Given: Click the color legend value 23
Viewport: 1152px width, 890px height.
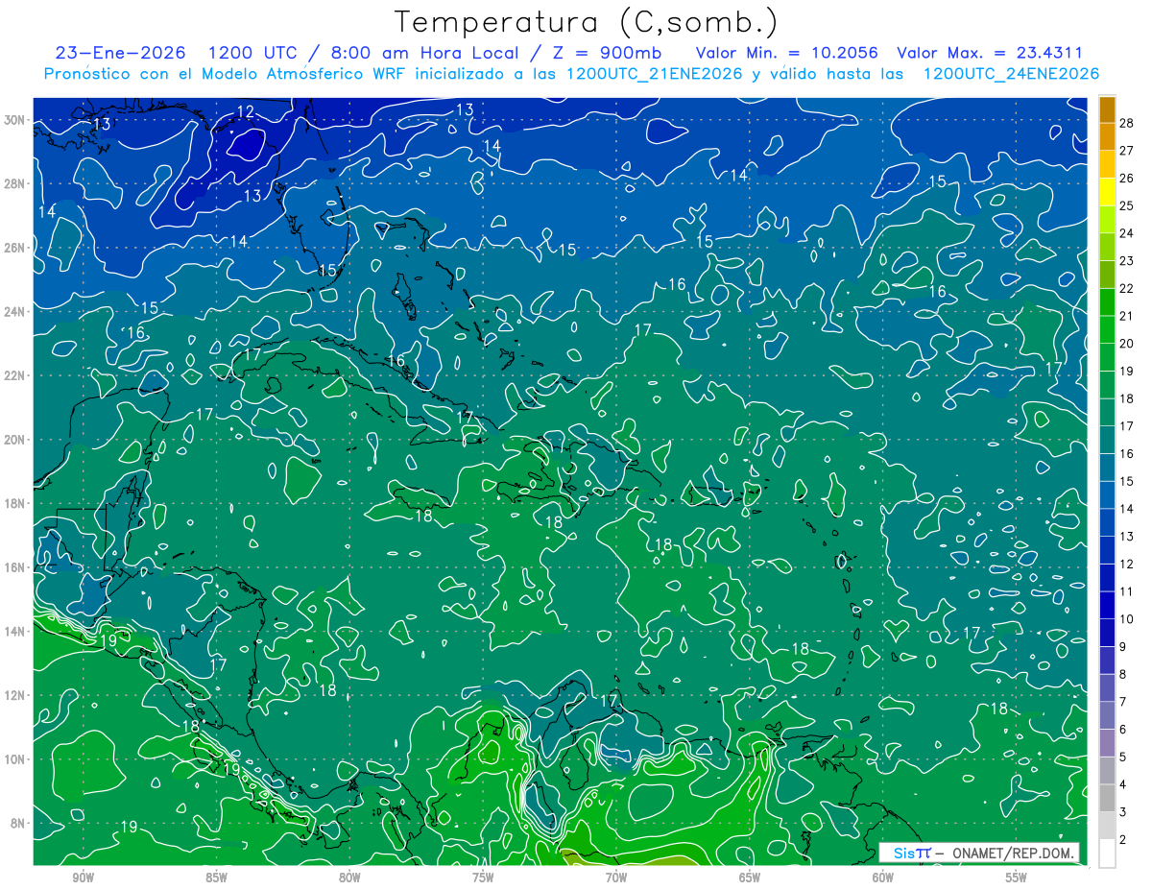Looking at the screenshot, I should click(x=1127, y=260).
